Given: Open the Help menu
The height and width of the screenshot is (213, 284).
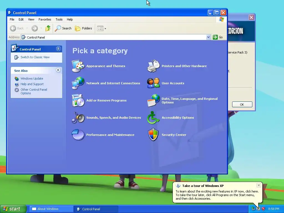Looking at the screenshot, I should (x=70, y=19).
